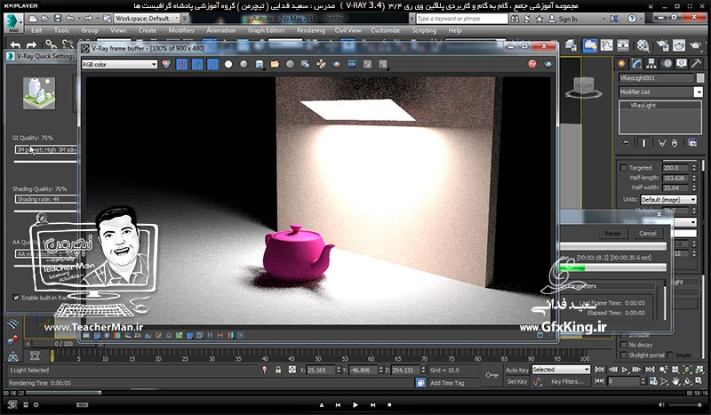Viewport: 711px width, 415px height.
Task: Toggle the red channel in frame buffer
Action: click(182, 64)
